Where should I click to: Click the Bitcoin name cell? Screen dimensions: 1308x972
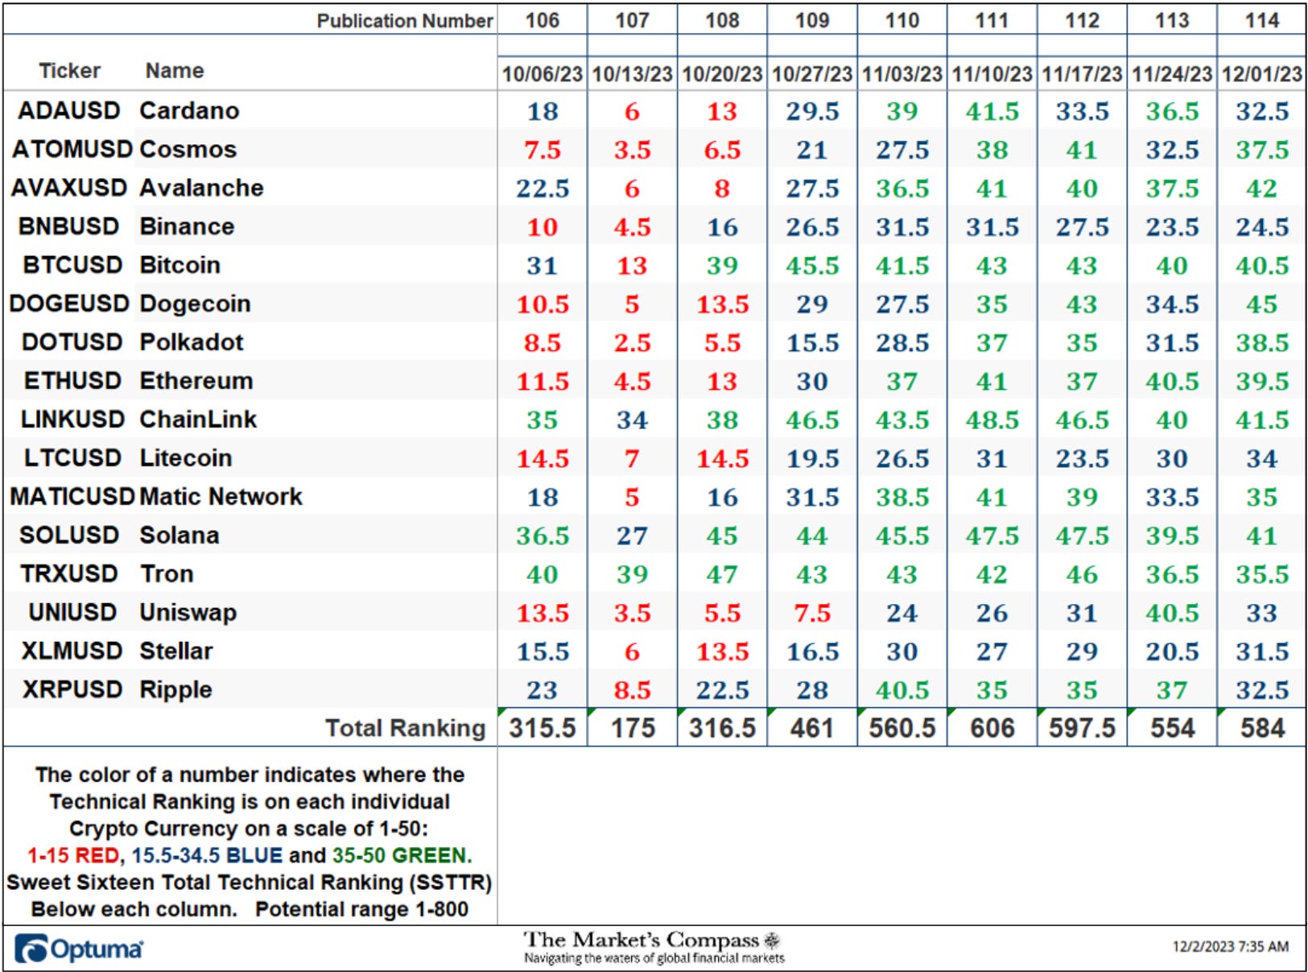tap(179, 265)
